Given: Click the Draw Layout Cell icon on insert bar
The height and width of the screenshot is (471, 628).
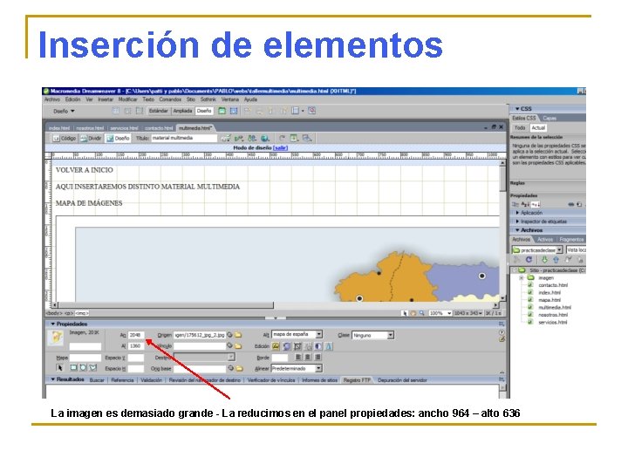Looking at the screenshot, I should point(234,111).
